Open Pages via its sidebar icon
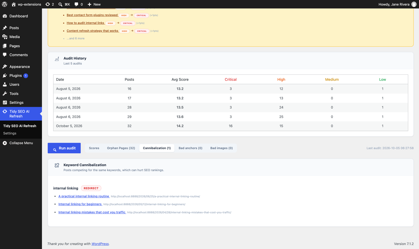The width and height of the screenshot is (419, 249). (5, 46)
